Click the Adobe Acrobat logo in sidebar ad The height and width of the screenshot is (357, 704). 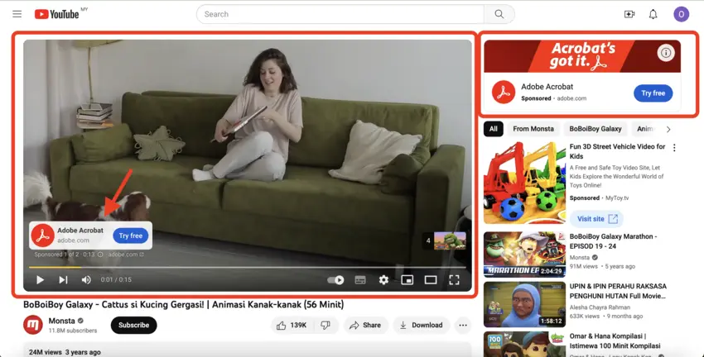[x=504, y=93]
